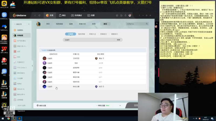The width and height of the screenshot is (216, 121).
Task: Switch to 英雄排行 sub-tab
Action: click(104, 34)
